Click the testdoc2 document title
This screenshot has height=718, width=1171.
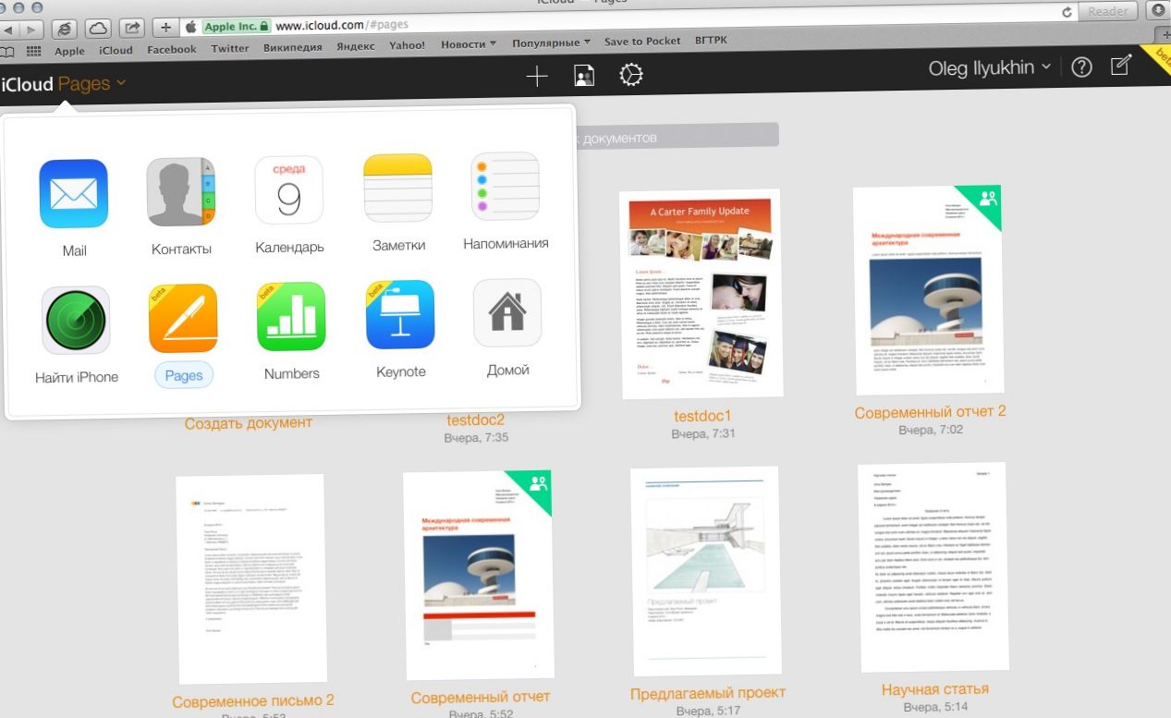[475, 420]
